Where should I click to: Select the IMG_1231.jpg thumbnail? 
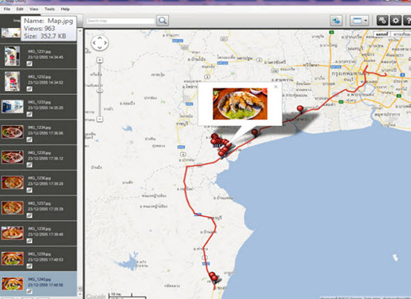[x=12, y=56]
